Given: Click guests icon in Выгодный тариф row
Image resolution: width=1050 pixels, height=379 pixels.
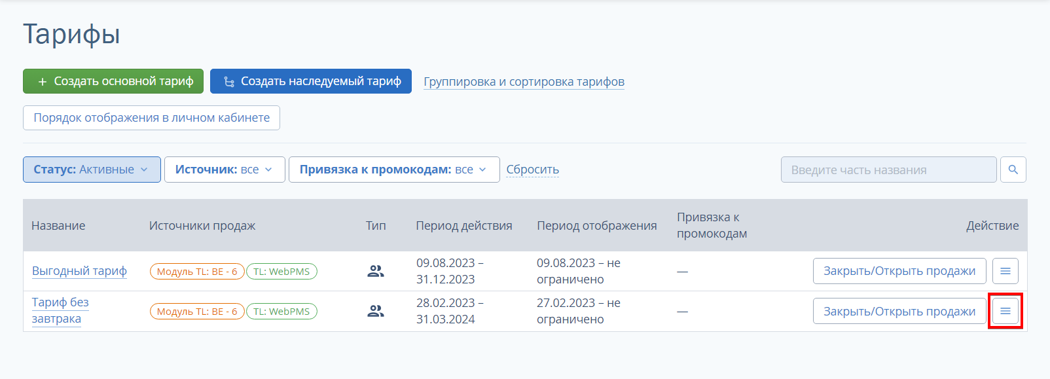Looking at the screenshot, I should (376, 271).
